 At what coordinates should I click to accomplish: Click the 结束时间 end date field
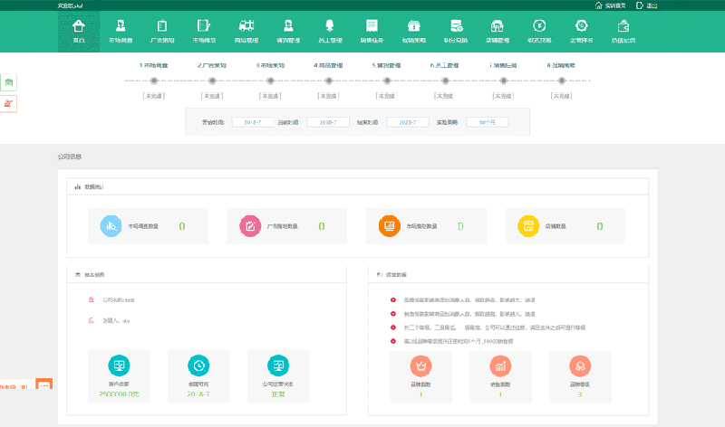(x=407, y=121)
